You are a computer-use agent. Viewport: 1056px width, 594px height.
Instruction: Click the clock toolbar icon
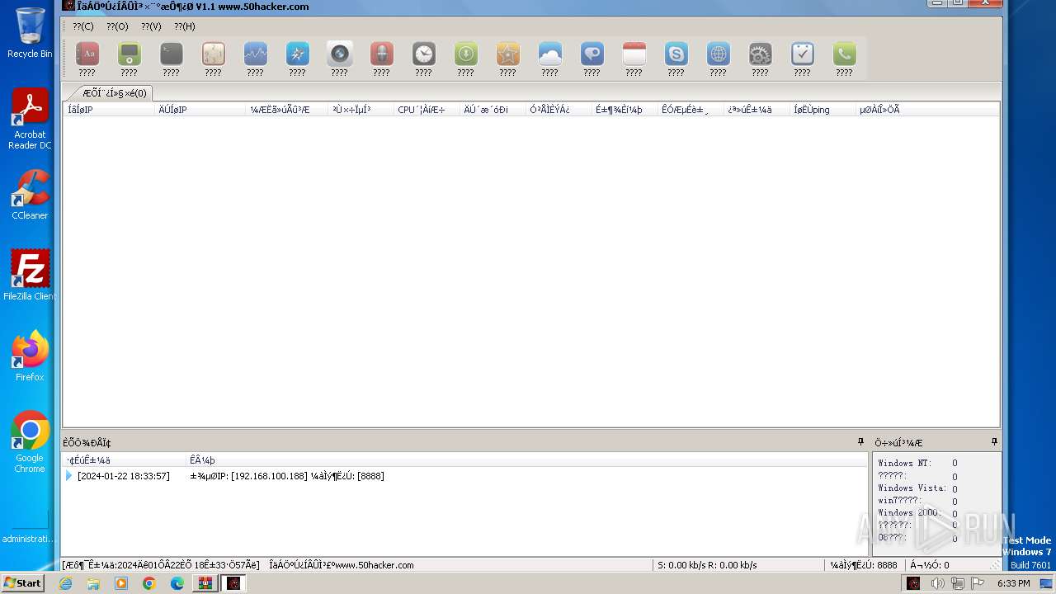pos(424,54)
